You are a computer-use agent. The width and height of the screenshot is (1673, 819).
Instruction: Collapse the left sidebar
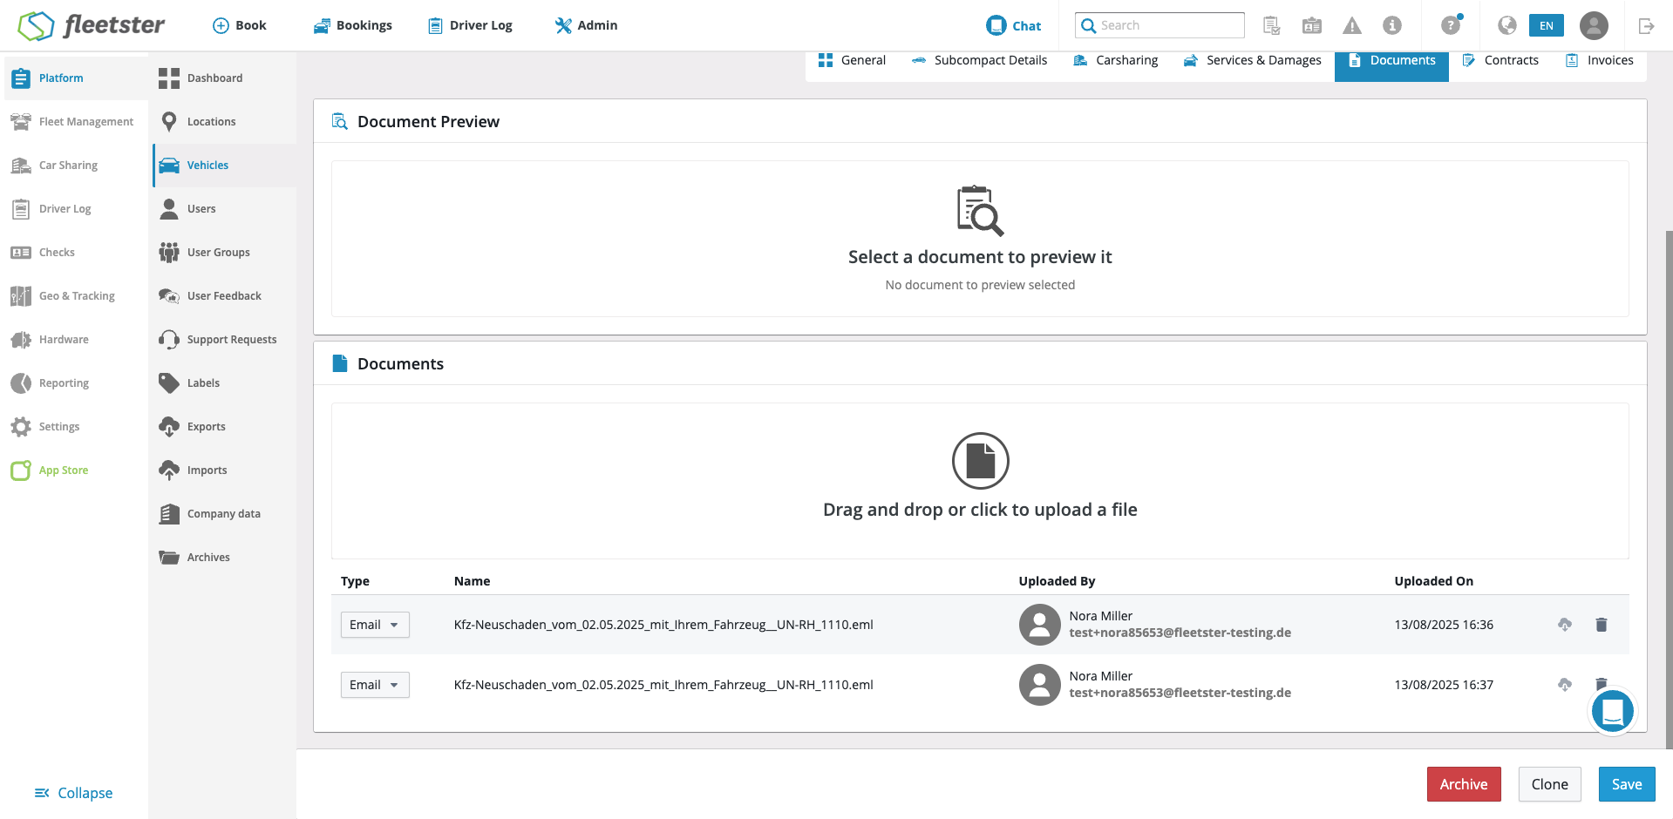pos(73,793)
